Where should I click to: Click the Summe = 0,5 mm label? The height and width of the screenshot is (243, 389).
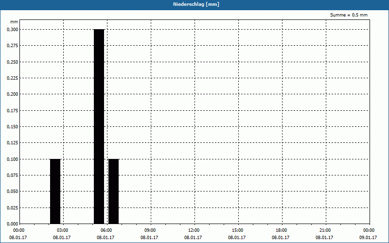[349, 15]
